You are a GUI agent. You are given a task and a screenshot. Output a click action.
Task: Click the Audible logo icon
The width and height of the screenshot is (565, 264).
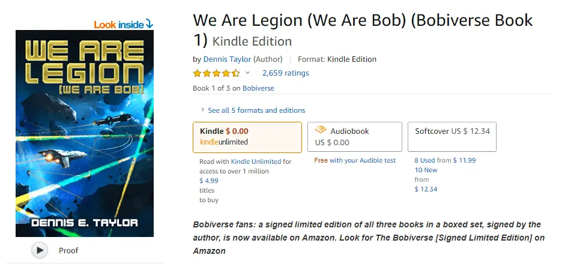point(321,131)
